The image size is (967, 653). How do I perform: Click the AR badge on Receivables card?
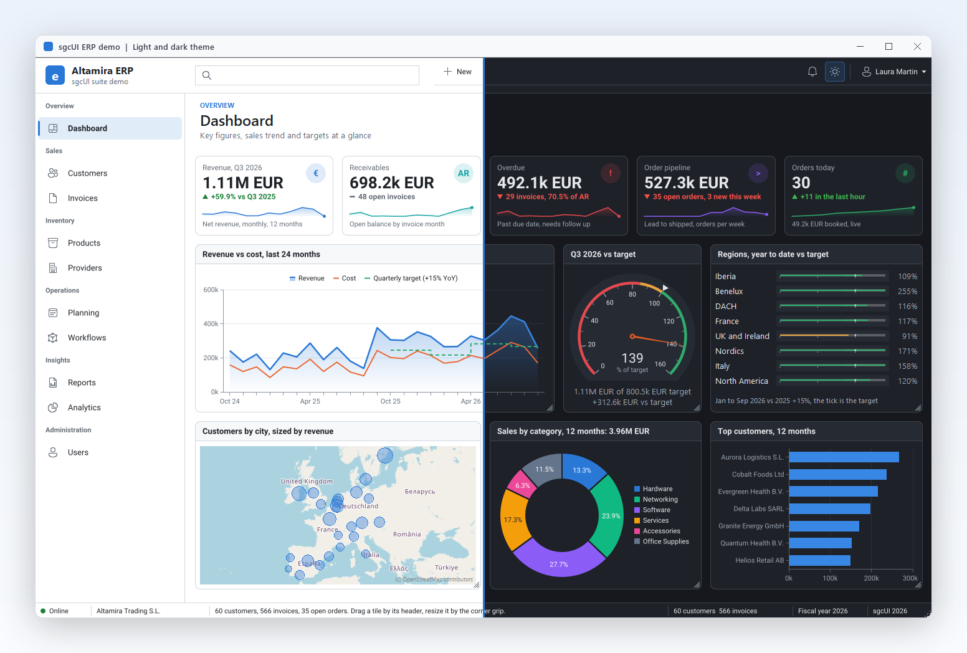[x=464, y=173]
